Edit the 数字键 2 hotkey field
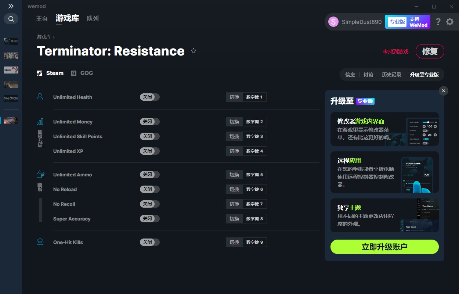 (254, 122)
